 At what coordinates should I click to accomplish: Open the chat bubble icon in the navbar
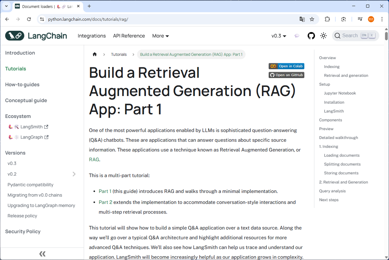tap(297, 36)
